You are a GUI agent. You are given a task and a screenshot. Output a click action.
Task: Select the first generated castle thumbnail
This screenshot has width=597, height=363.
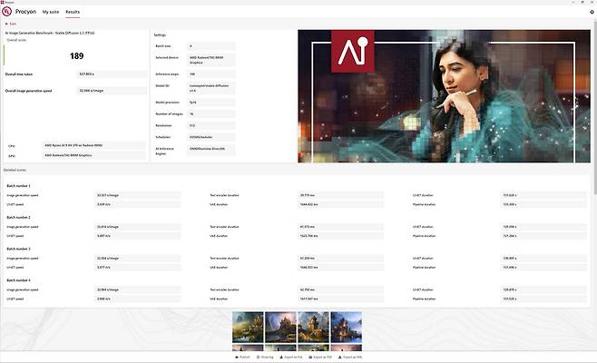pyautogui.click(x=247, y=326)
